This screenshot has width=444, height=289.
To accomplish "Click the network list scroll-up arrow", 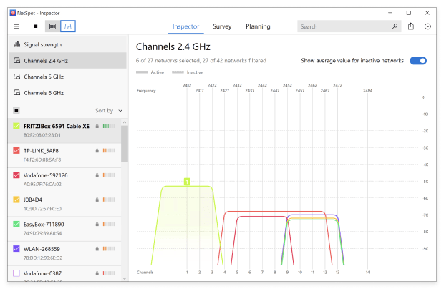I will (x=125, y=122).
